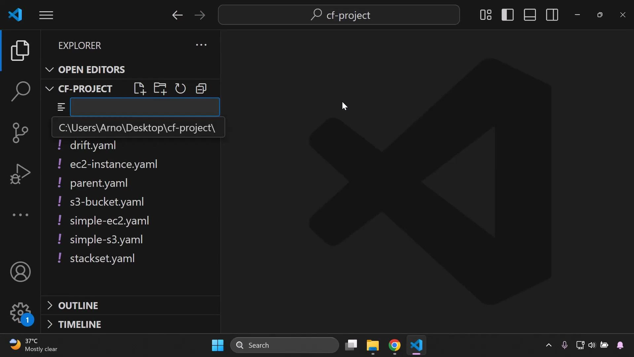
Task: Open the Search view in the activity bar
Action: (20, 91)
